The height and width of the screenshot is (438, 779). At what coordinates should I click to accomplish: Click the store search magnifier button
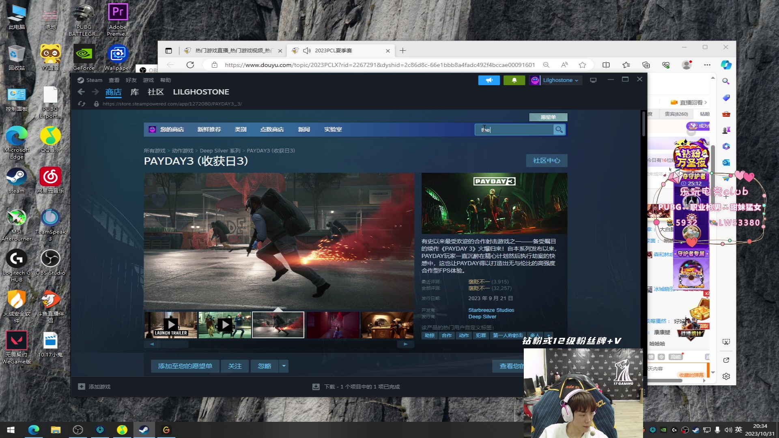click(559, 129)
